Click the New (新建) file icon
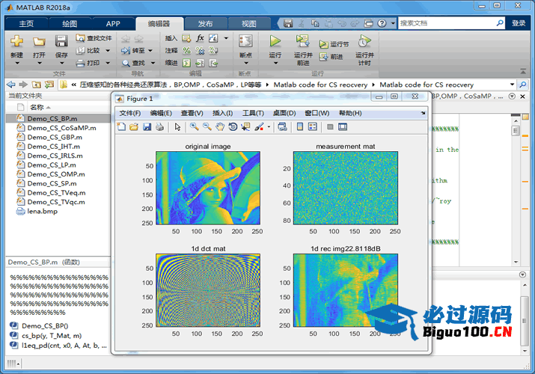535x374 pixels. (x=16, y=42)
